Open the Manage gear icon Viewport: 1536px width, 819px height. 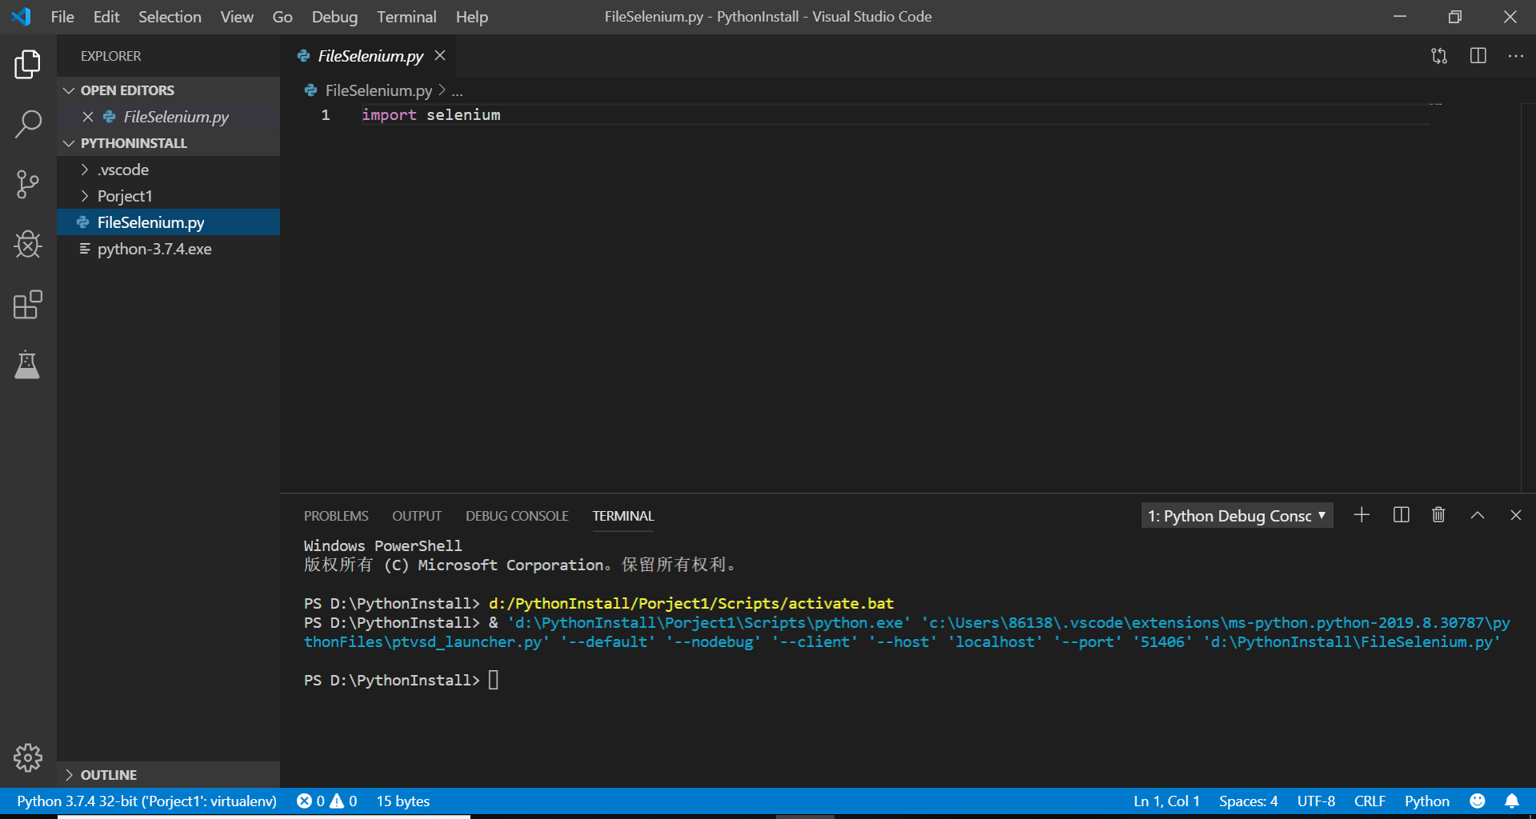click(28, 757)
